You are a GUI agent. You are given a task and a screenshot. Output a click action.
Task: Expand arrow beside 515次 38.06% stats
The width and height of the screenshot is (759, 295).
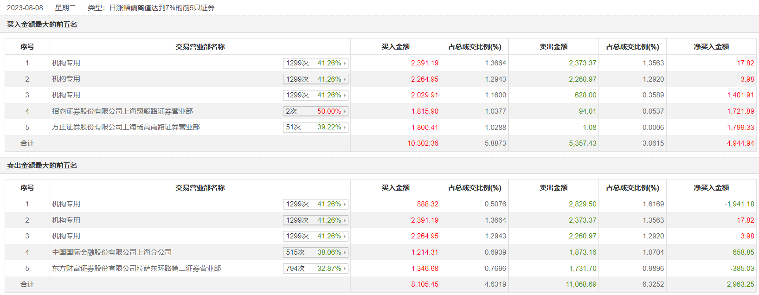click(345, 252)
